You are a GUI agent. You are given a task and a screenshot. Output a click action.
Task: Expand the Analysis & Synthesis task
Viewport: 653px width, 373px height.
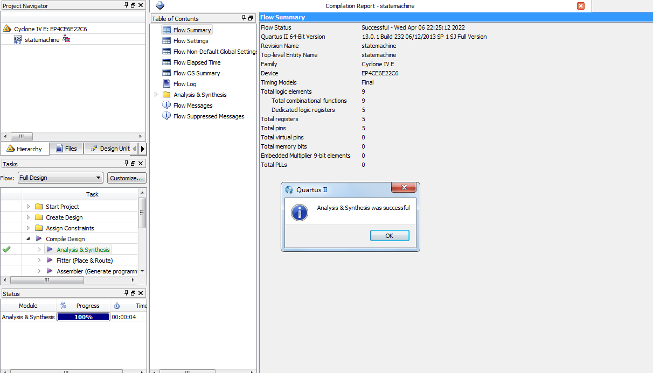click(39, 250)
